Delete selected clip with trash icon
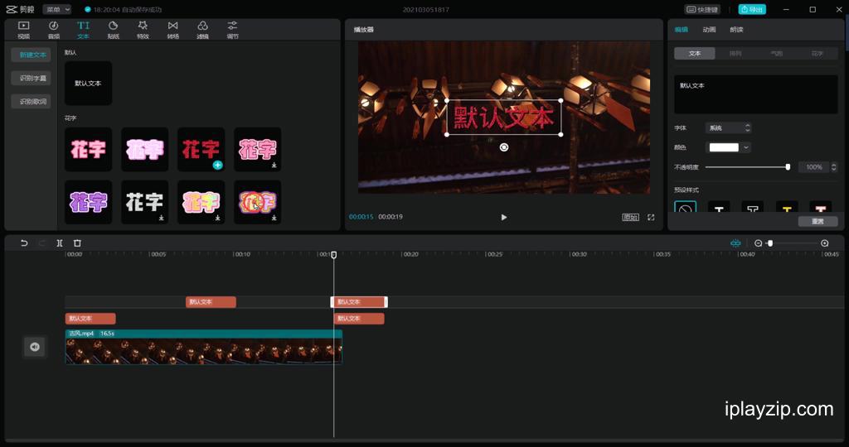 point(77,243)
